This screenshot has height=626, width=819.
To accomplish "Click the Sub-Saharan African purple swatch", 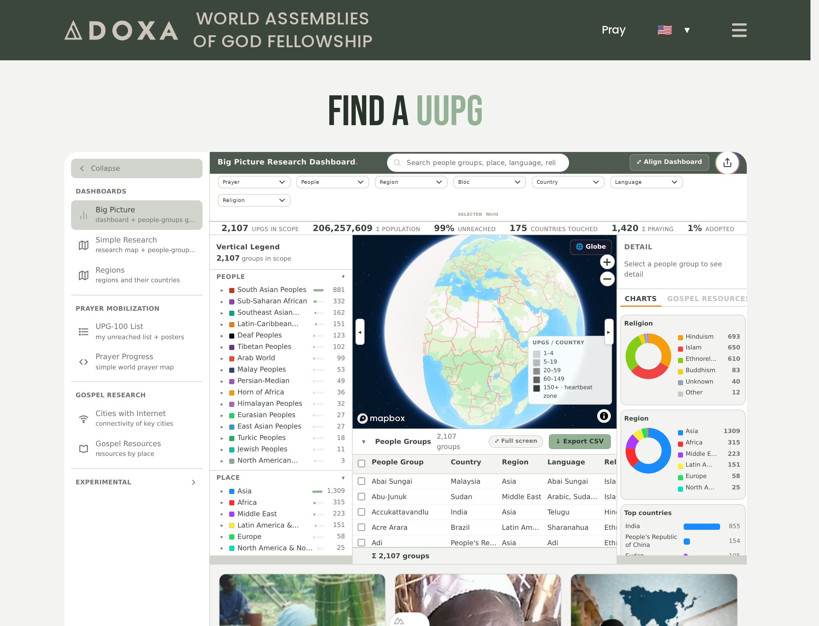I will click(231, 301).
